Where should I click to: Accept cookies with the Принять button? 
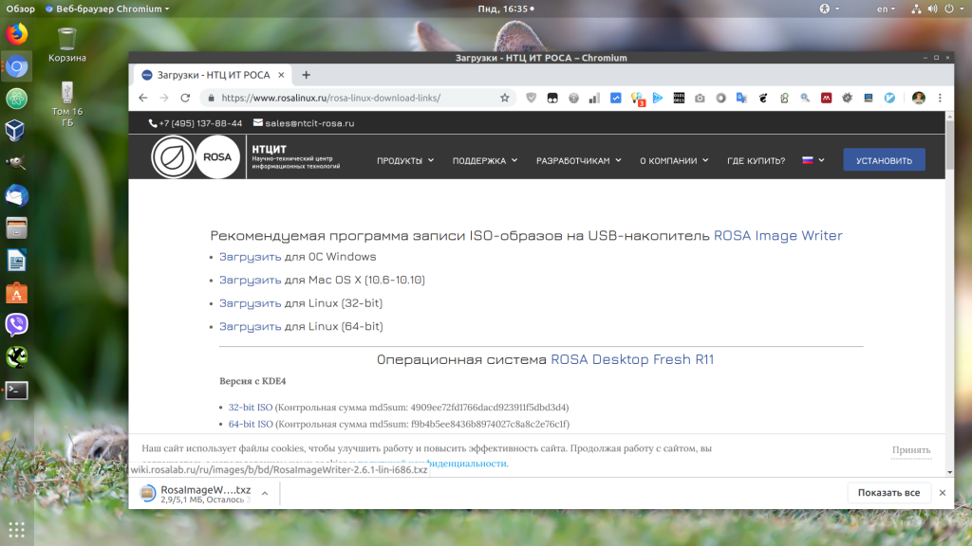point(911,450)
